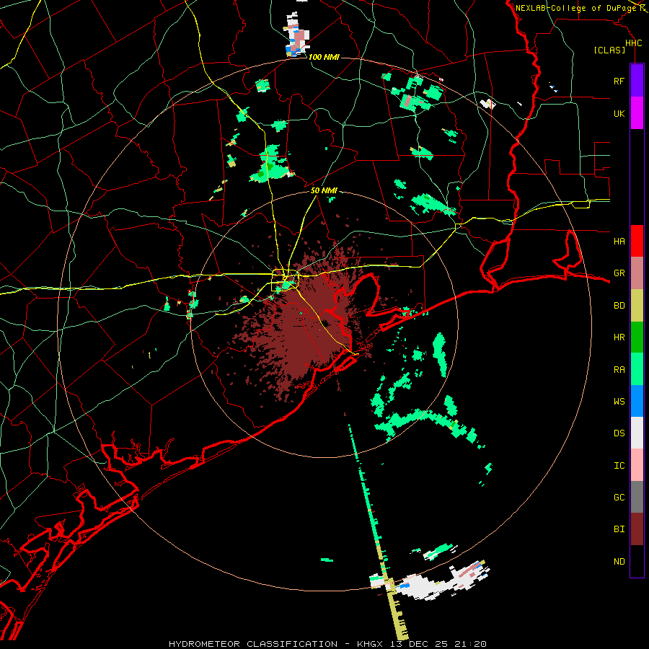Select the BI brown legend swatch
Viewport: 649px width, 649px height.
click(x=637, y=529)
